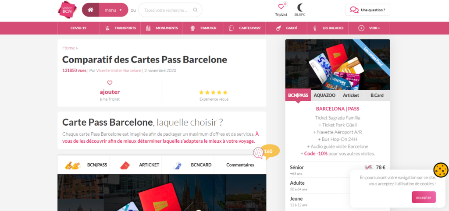This screenshot has height=211, width=449.
Task: Accept cookies with accepter button
Action: coord(424,197)
